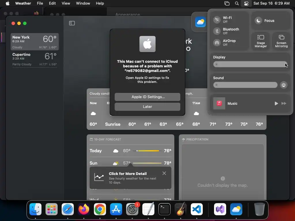Adjust the Sound volume slider
This screenshot has width=295, height=221.
coord(245,85)
